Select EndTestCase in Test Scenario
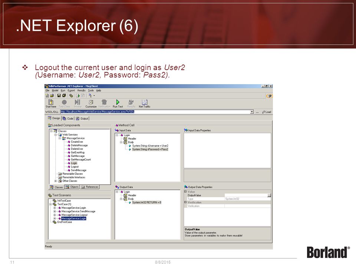The height and width of the screenshot is (267, 356). click(x=65, y=222)
